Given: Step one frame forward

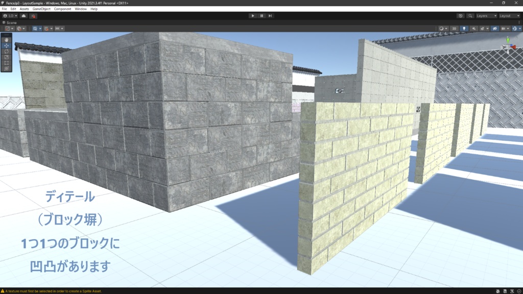Looking at the screenshot, I should [x=270, y=16].
